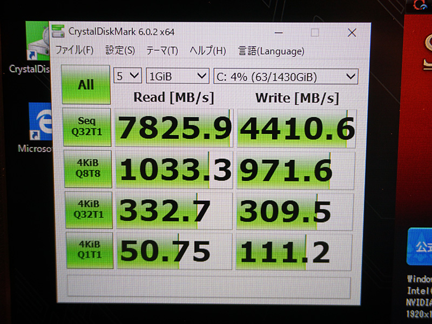Open the ヘルプ(H) menu
The width and height of the screenshot is (432, 324).
pyautogui.click(x=208, y=51)
